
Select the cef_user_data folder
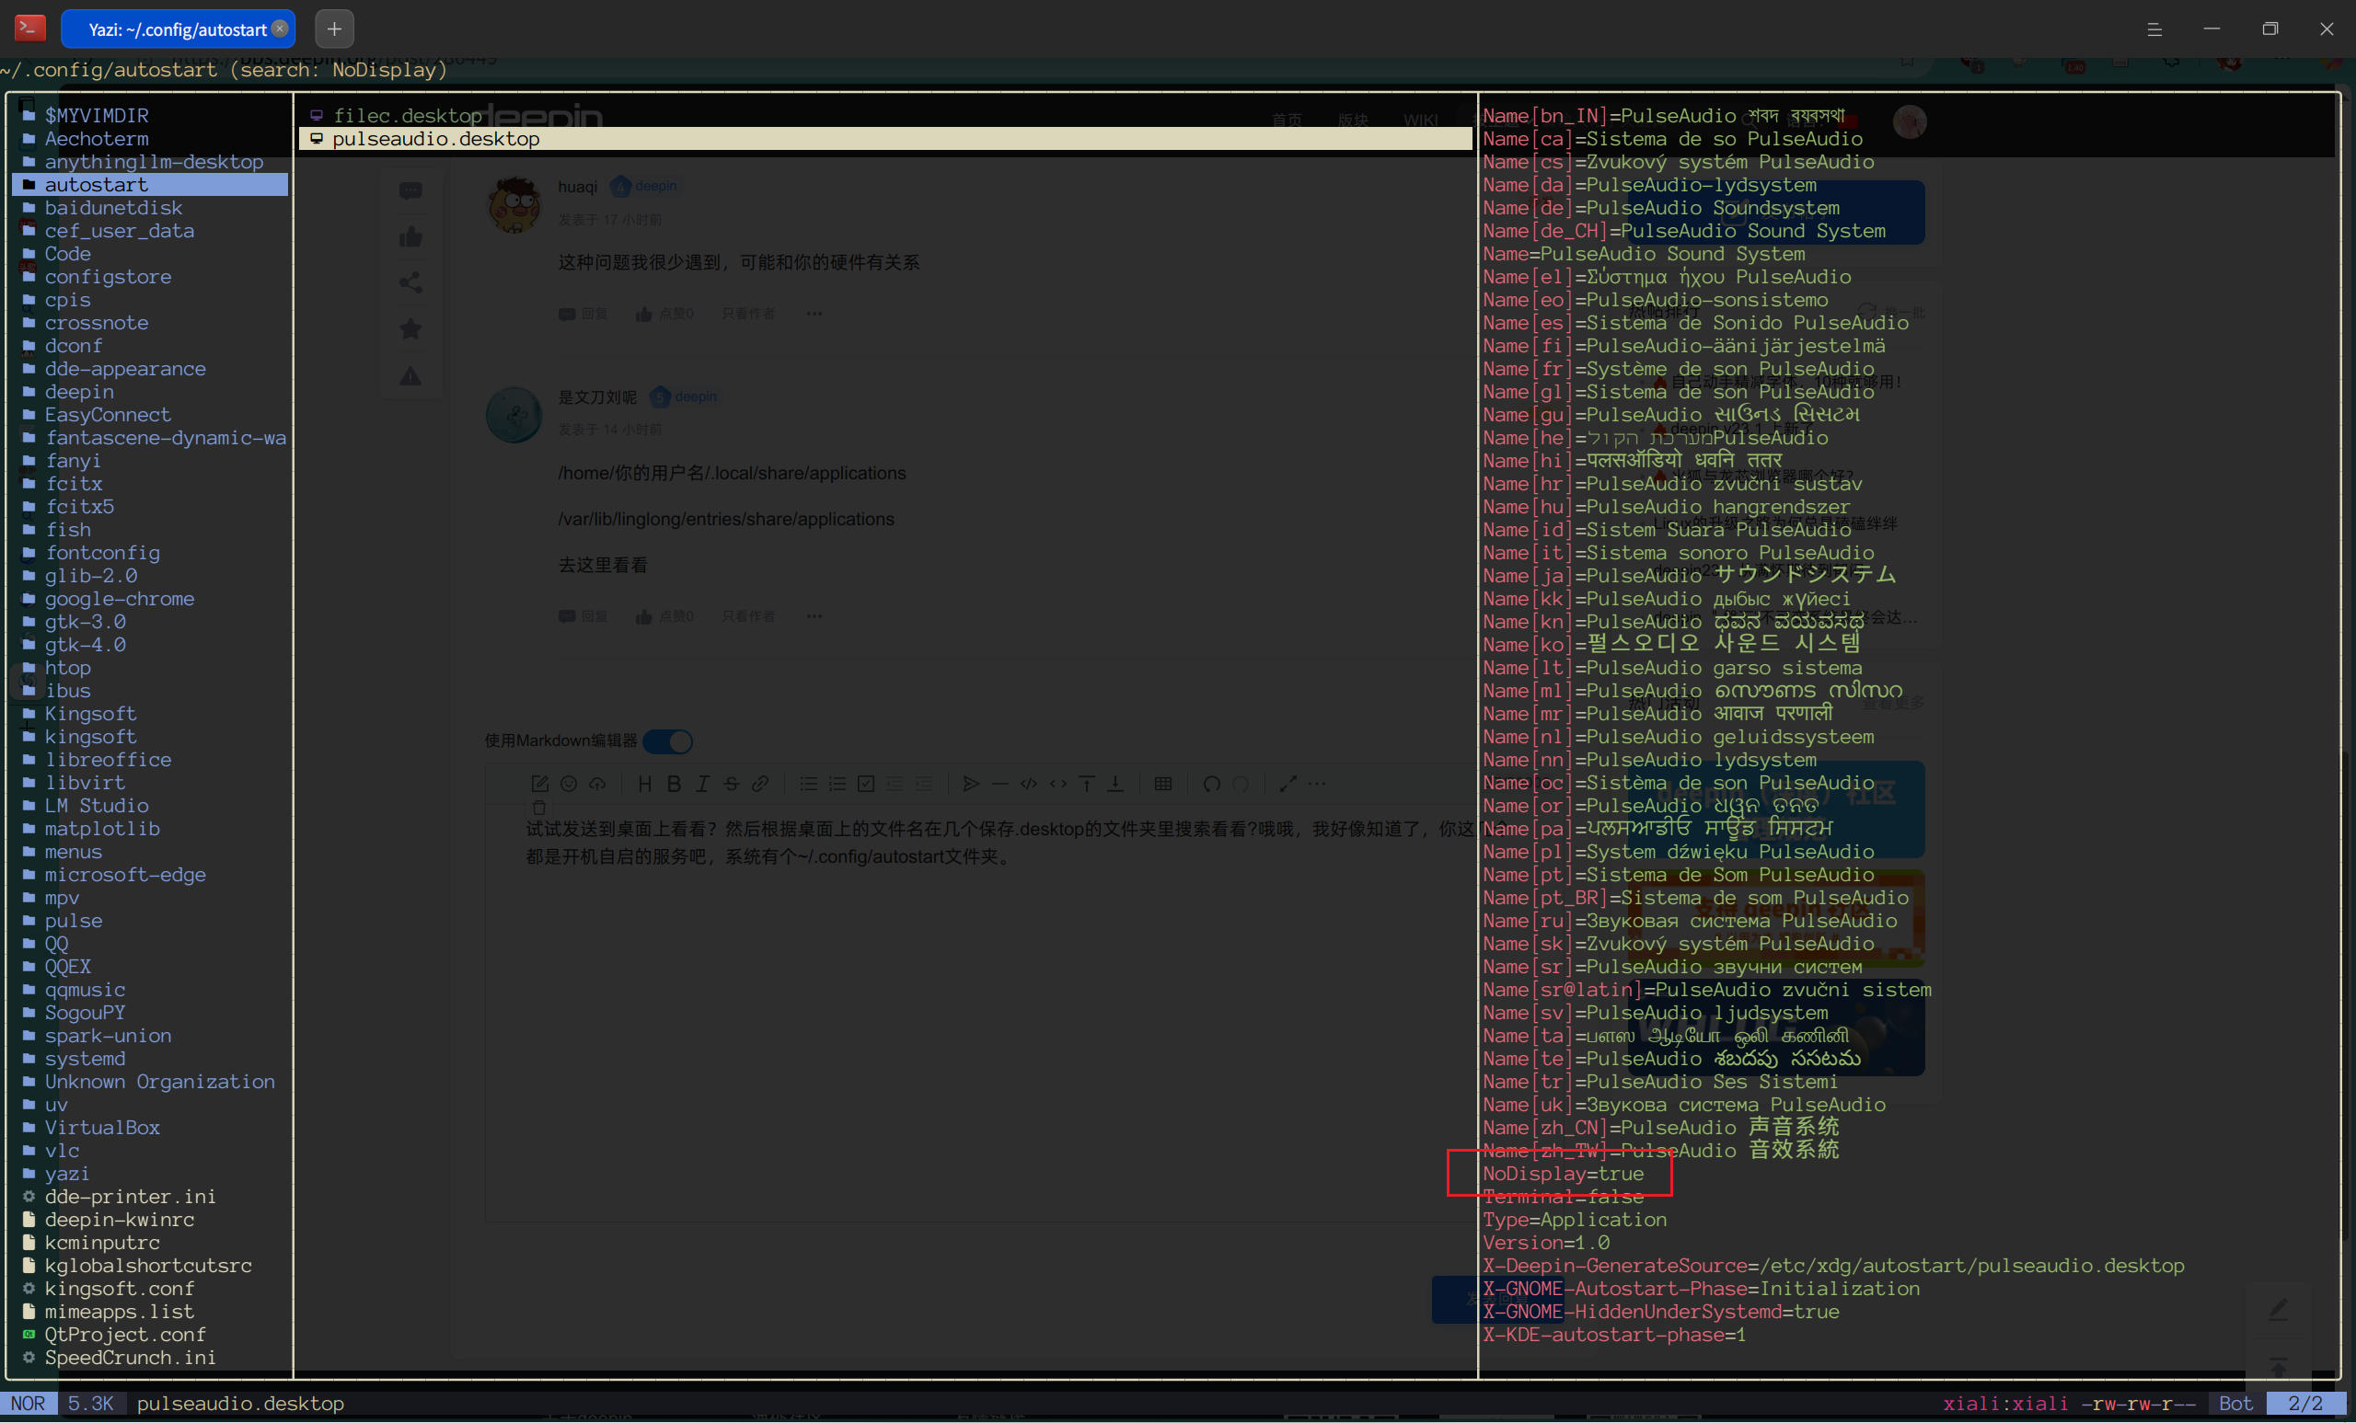(150, 230)
